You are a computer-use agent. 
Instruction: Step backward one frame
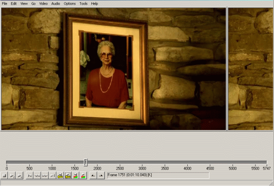pyautogui.click(x=37, y=175)
